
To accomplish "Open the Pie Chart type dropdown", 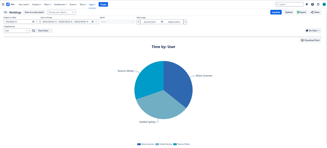I will pyautogui.click(x=313, y=31).
